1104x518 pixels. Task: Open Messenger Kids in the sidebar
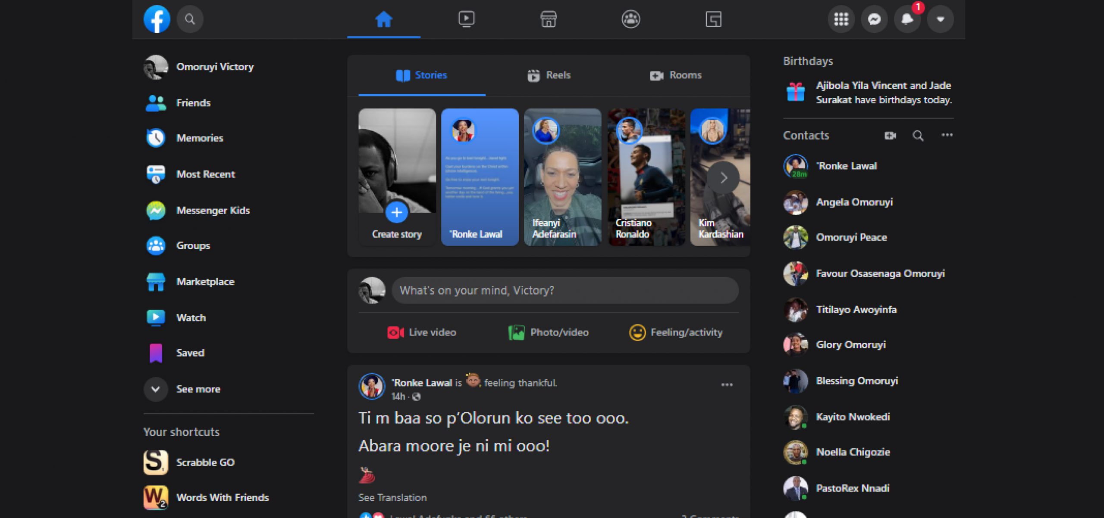229,210
